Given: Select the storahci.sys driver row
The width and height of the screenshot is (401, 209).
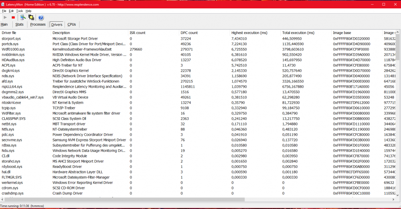Looking at the screenshot, I should pyautogui.click(x=198, y=161).
